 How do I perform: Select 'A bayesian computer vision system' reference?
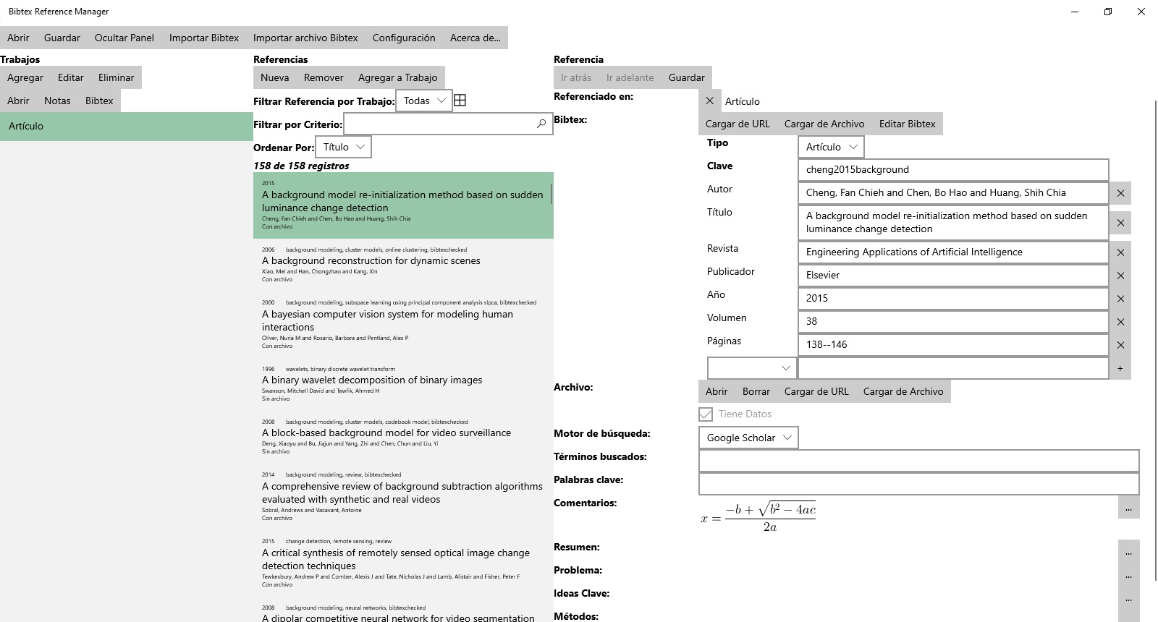click(403, 325)
